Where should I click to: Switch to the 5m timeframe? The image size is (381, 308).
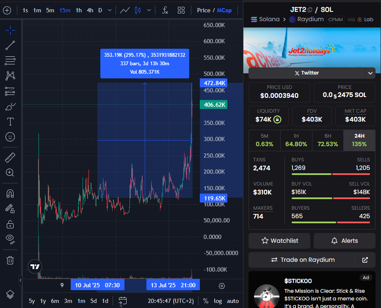coord(50,11)
